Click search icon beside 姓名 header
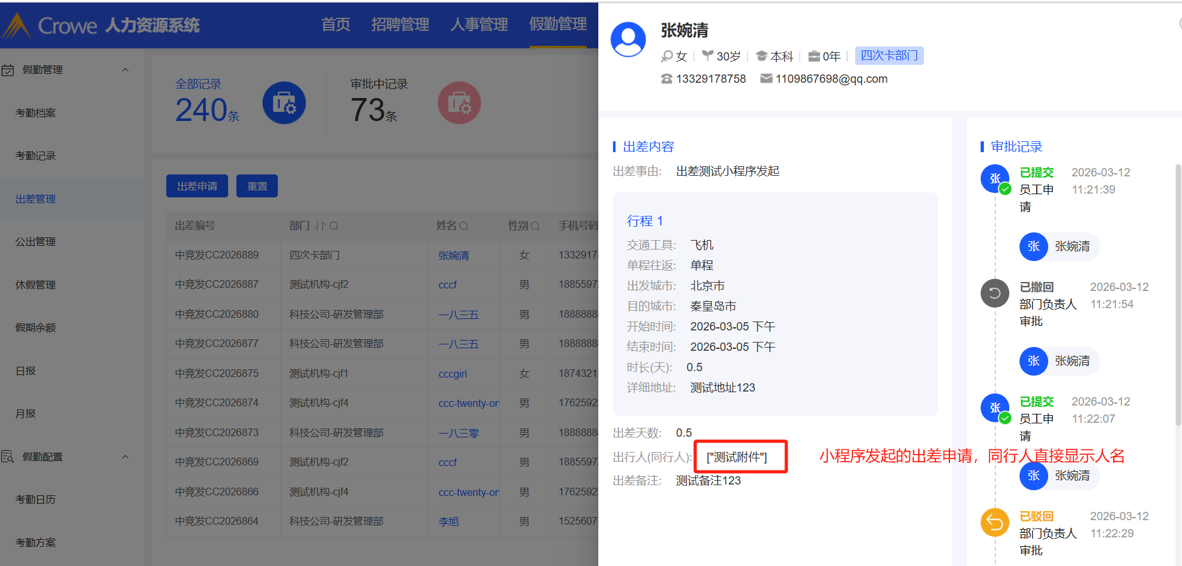 pos(464,226)
